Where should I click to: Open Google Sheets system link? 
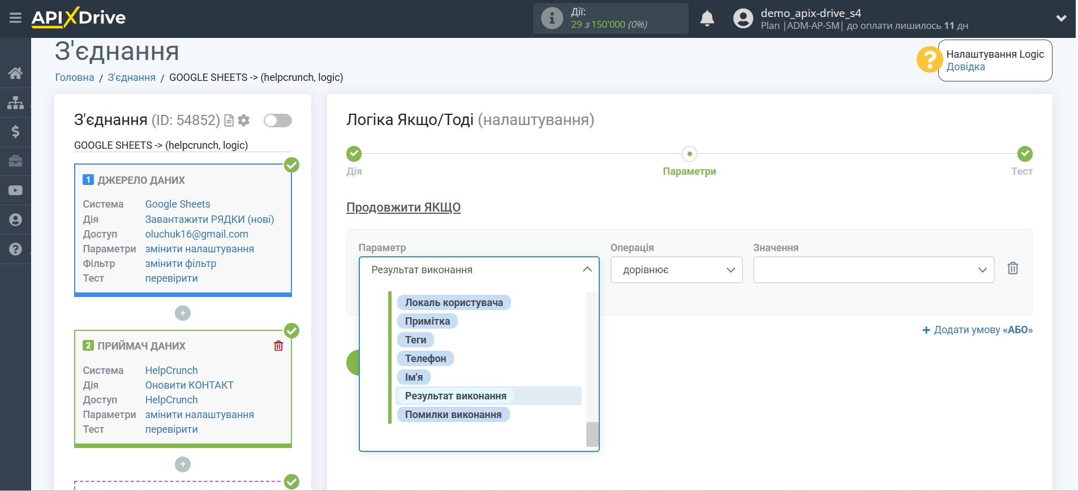[178, 204]
